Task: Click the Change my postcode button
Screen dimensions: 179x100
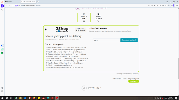Action: tap(129, 40)
